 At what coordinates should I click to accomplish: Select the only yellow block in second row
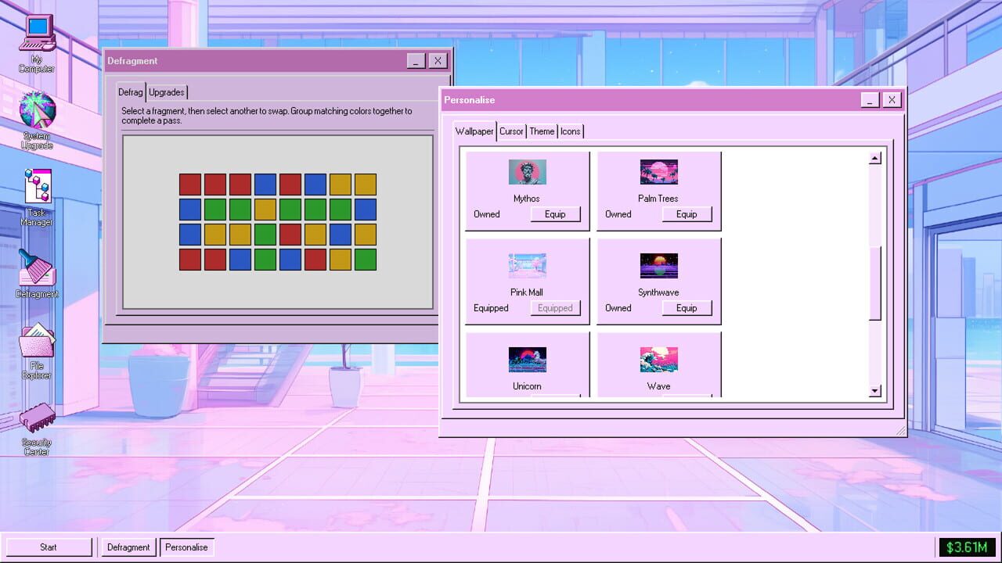tap(265, 210)
